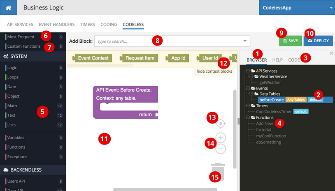Open the Lists blocks category

click(33, 125)
